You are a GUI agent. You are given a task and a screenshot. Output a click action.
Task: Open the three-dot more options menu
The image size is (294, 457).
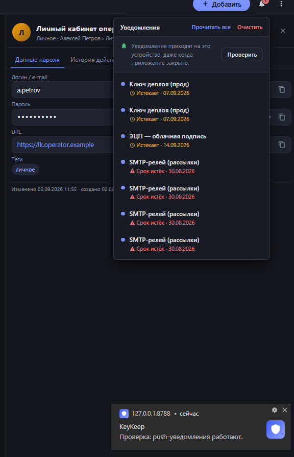pyautogui.click(x=281, y=4)
